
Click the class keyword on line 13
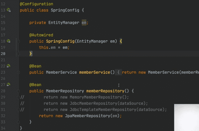42,10
